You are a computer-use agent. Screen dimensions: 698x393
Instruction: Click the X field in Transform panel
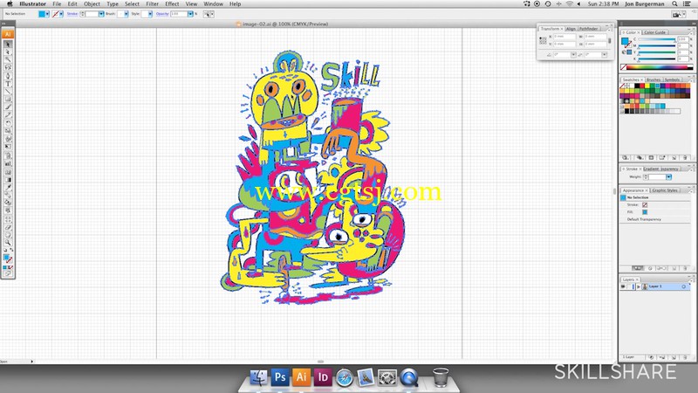[565, 37]
